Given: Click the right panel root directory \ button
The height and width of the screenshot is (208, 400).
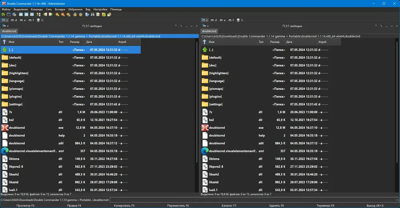Looking at the screenshot, I should pyautogui.click(x=381, y=26).
